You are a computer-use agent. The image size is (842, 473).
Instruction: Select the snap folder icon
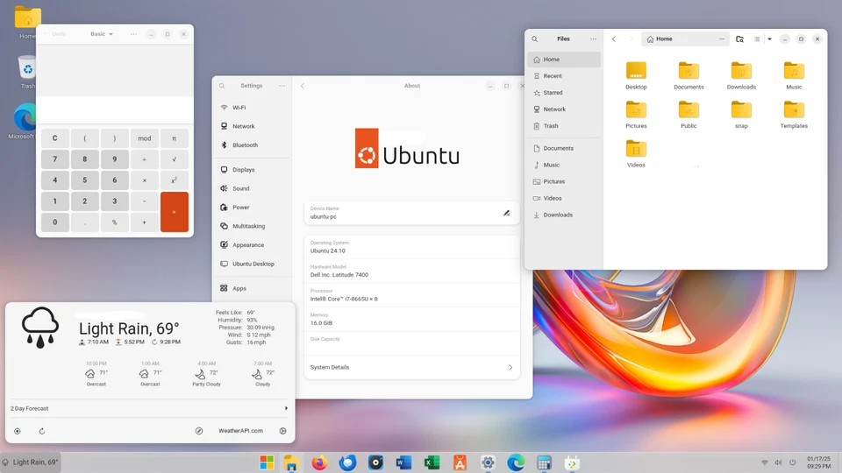coord(741,110)
